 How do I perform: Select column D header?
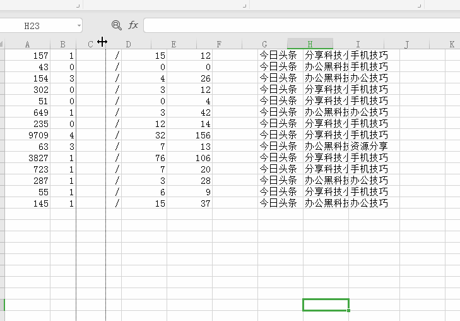[x=128, y=44]
